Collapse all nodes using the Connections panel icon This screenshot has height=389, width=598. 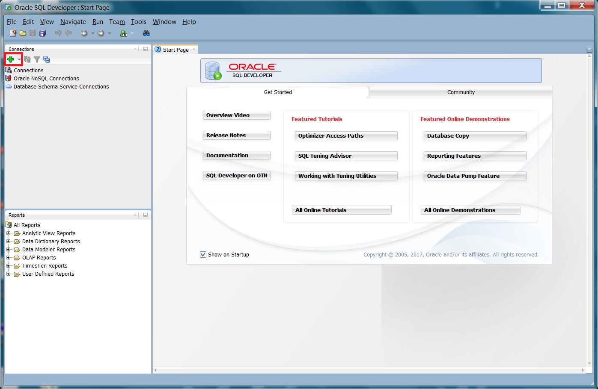point(47,59)
